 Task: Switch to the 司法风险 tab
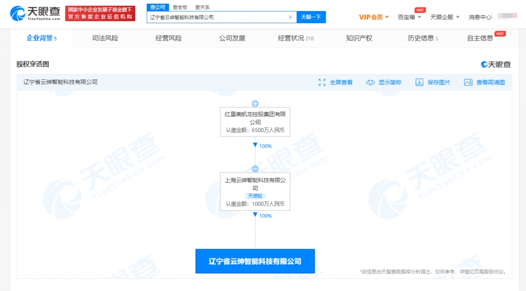[105, 38]
